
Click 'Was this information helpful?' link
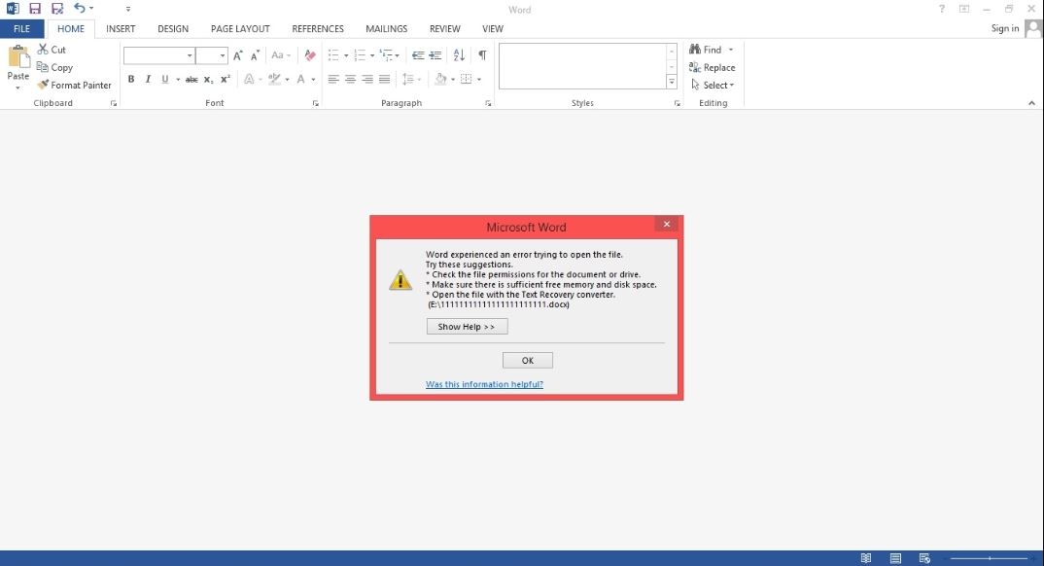tap(484, 384)
